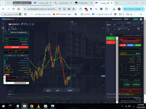Click the red countdown progress bar 00:03

(130, 41)
